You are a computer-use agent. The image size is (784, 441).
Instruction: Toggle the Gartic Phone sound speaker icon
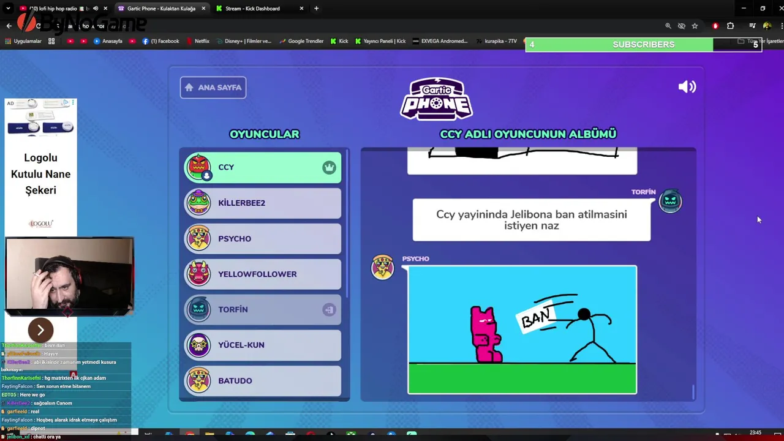click(x=687, y=87)
